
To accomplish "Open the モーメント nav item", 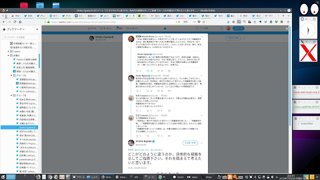I will click(106, 28).
